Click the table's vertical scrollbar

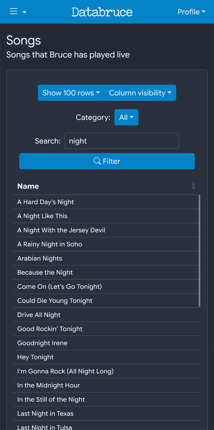pos(199,250)
